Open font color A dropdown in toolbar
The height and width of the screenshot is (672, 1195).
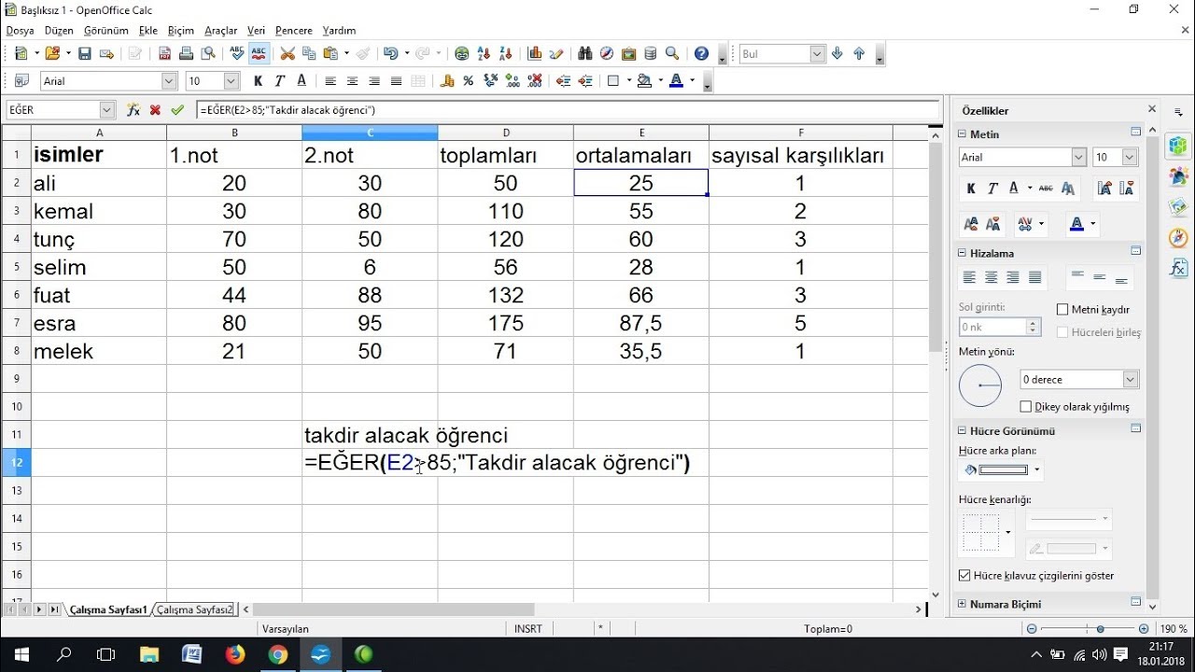tap(692, 81)
